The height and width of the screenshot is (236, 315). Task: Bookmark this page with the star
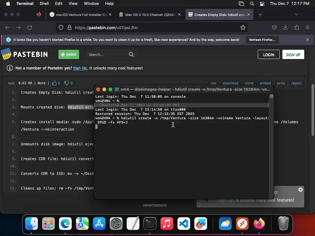[x=243, y=27]
